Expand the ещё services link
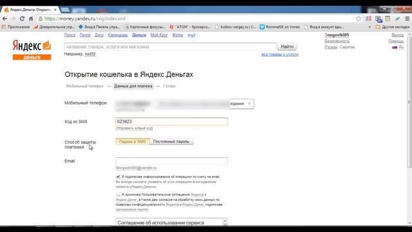 pos(191,35)
